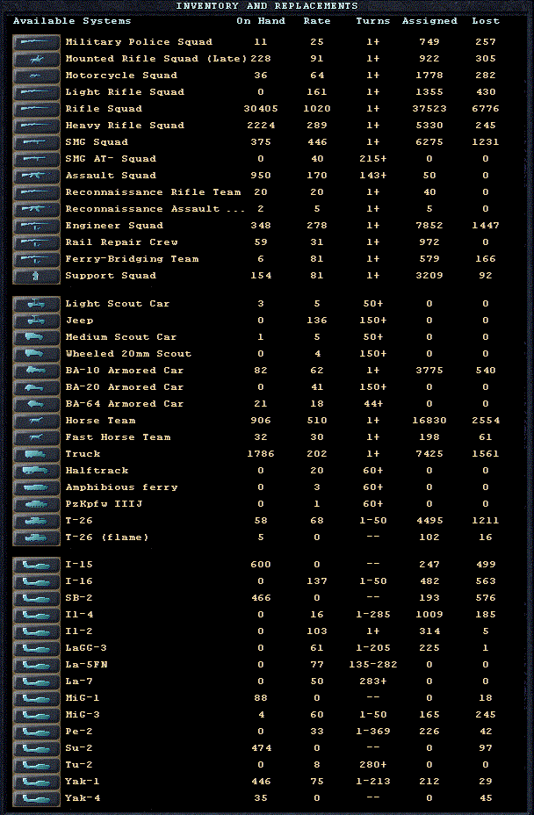Click the Jeep icon button
The height and width of the screenshot is (815, 534).
(x=36, y=321)
